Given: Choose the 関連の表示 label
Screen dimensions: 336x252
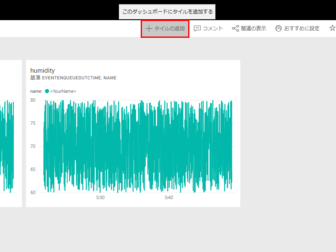Looking at the screenshot, I should (x=253, y=29).
